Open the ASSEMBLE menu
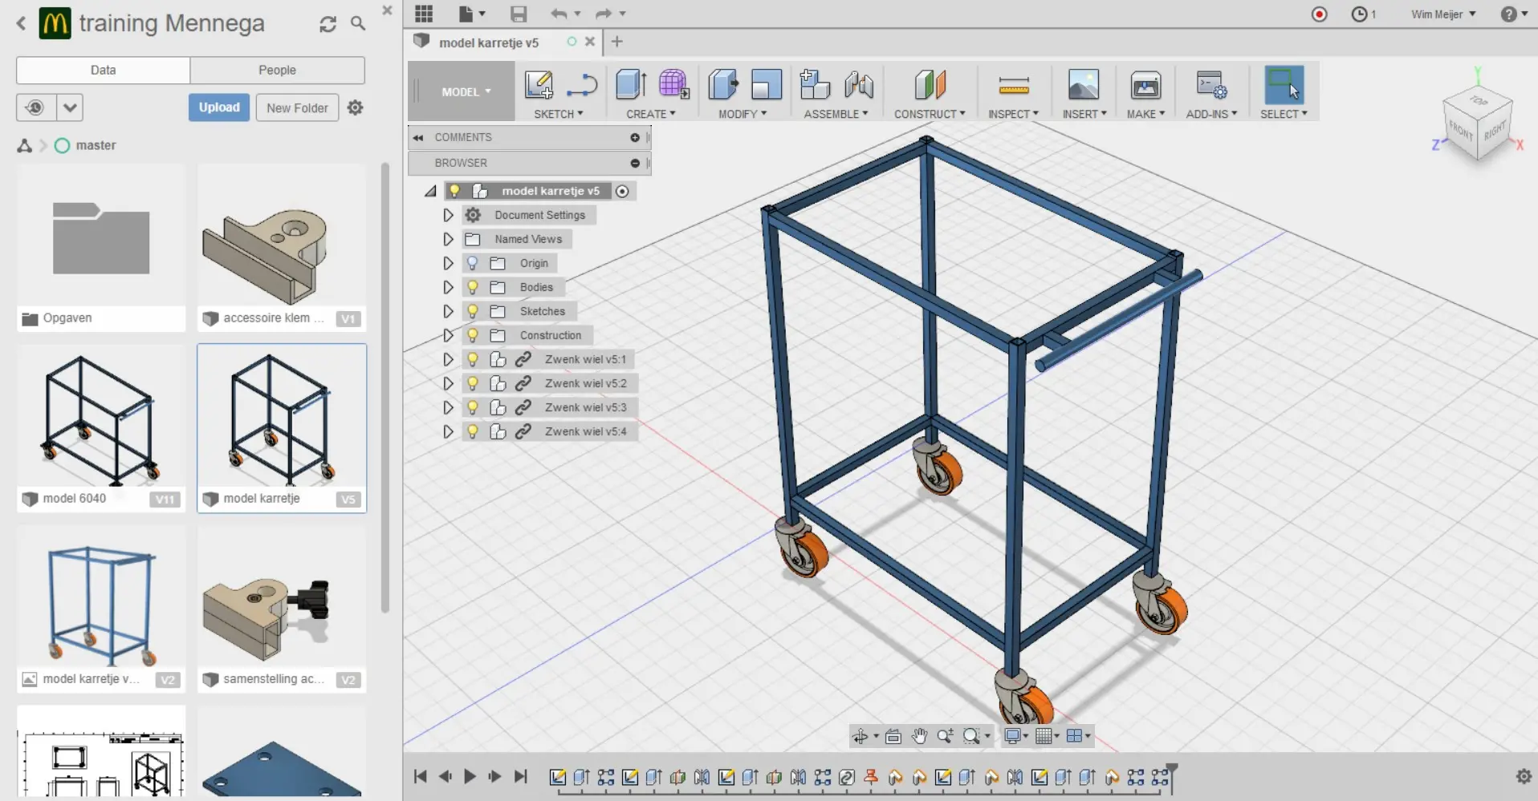 [x=836, y=114]
